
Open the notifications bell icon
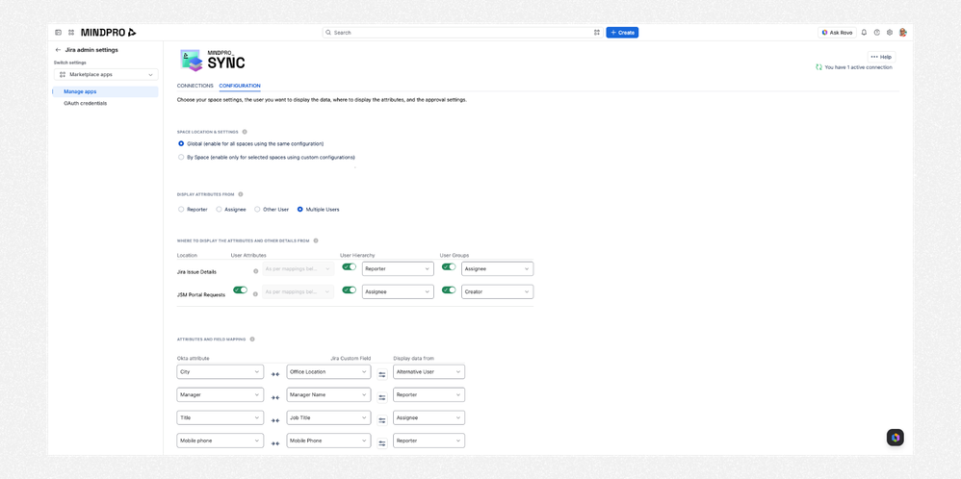pos(864,33)
